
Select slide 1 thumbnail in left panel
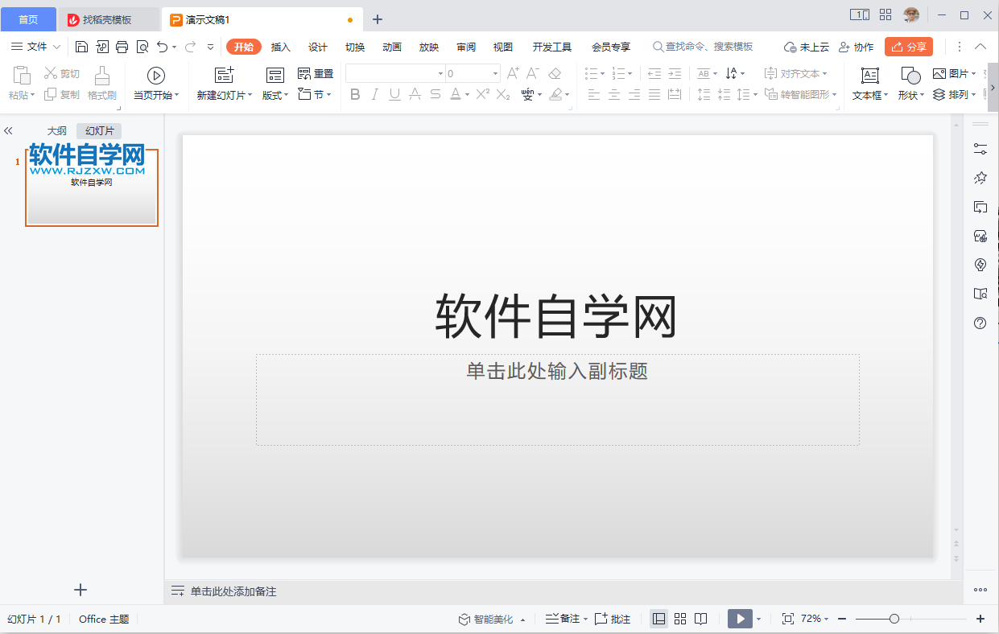91,185
